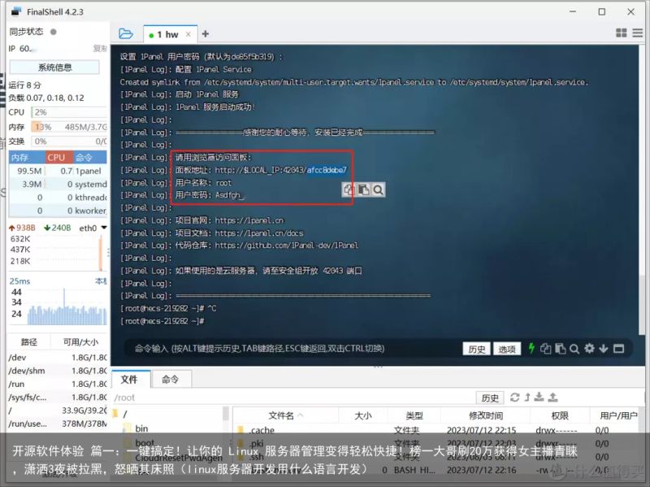The width and height of the screenshot is (650, 487).
Task: Open path 历史 button in file panel
Action: [490, 398]
